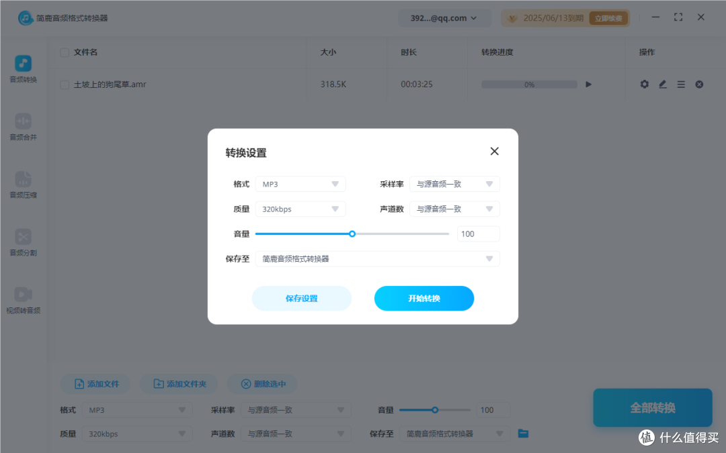
Task: Open the bottom bar 采样率 dropdown
Action: click(x=296, y=410)
